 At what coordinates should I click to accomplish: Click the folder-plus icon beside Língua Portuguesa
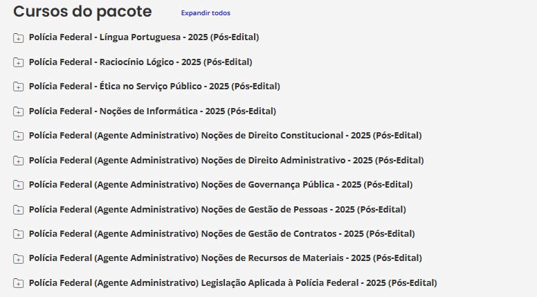[x=18, y=37]
